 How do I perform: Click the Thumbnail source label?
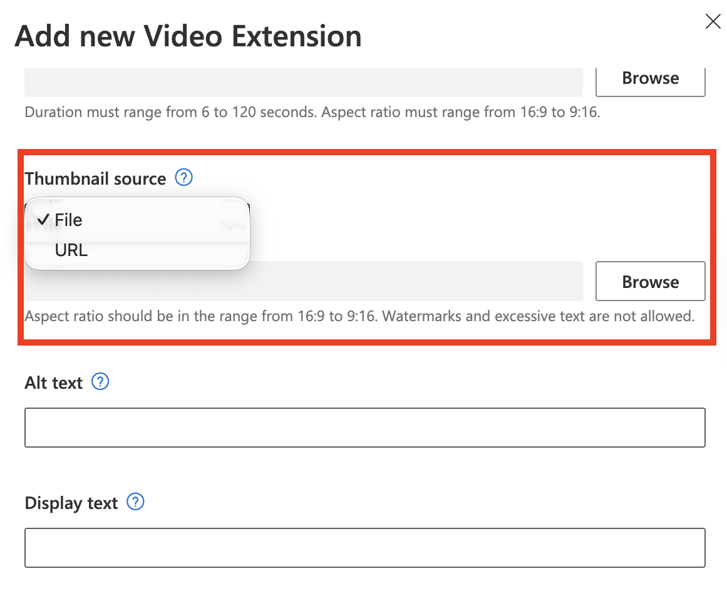pyautogui.click(x=95, y=179)
